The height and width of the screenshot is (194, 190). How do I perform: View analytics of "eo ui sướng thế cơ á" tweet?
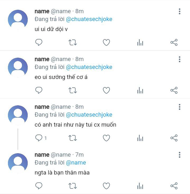point(140,90)
